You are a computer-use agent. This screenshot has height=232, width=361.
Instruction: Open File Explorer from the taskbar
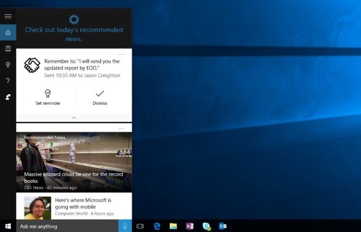[173, 226]
